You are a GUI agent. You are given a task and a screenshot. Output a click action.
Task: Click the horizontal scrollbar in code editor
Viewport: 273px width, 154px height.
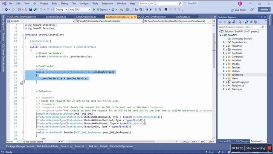(113, 142)
